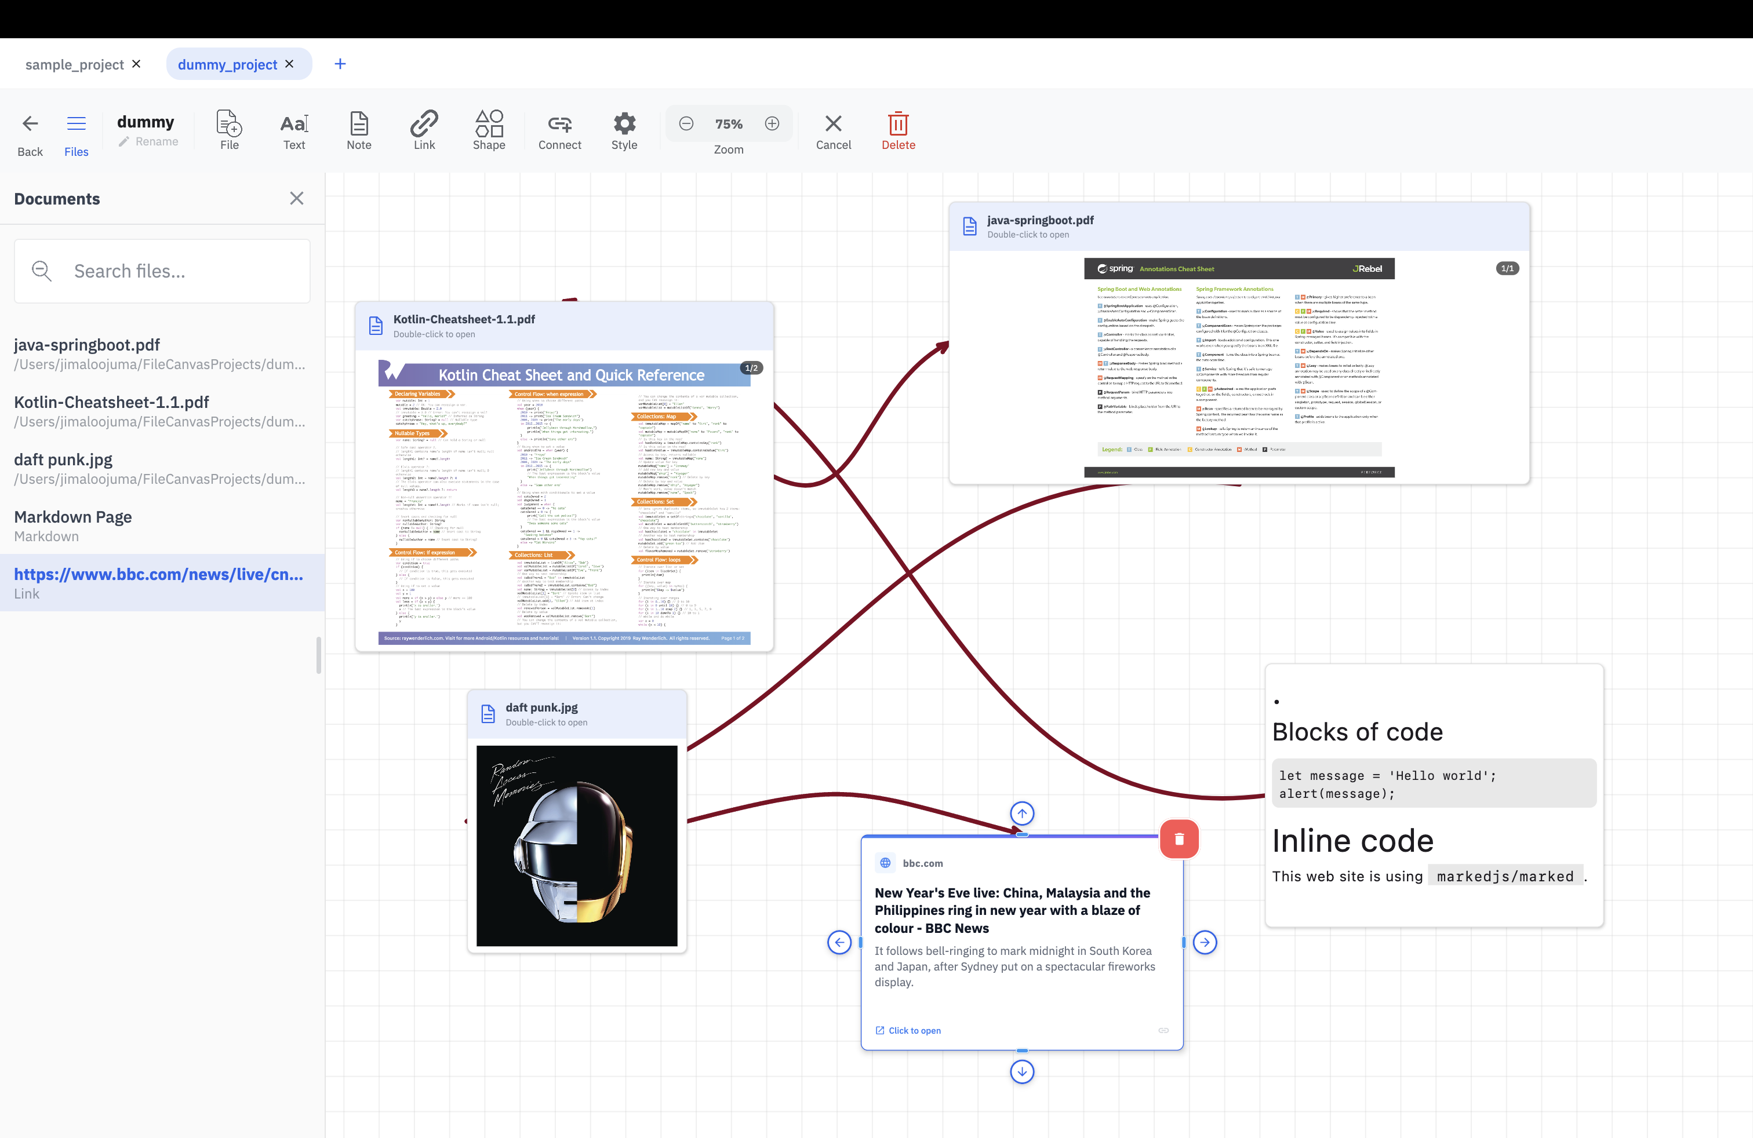Open the Files panel via the hamburger icon
1753x1138 pixels.
tap(77, 123)
